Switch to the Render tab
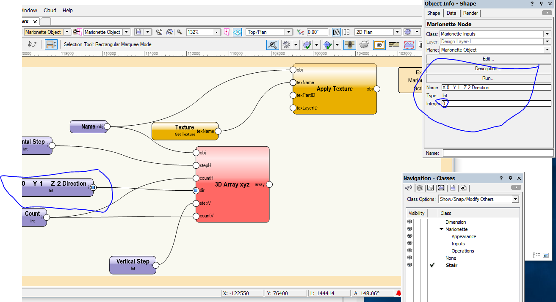 pyautogui.click(x=470, y=13)
